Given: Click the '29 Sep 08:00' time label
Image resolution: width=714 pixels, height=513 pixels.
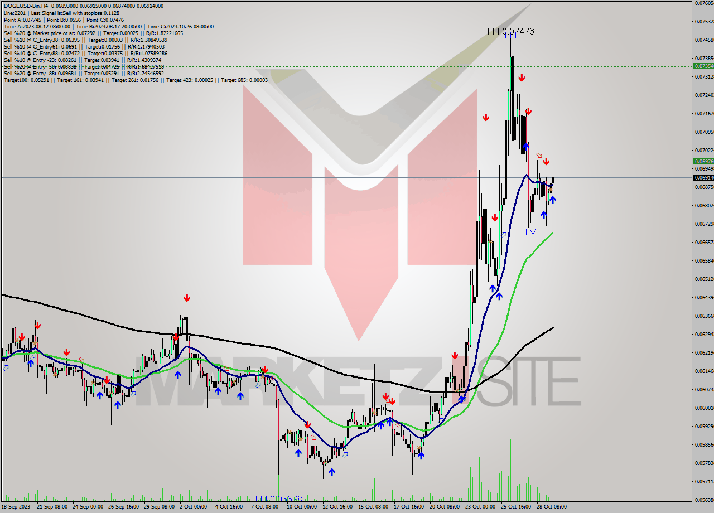Looking at the screenshot, I should pos(160,507).
